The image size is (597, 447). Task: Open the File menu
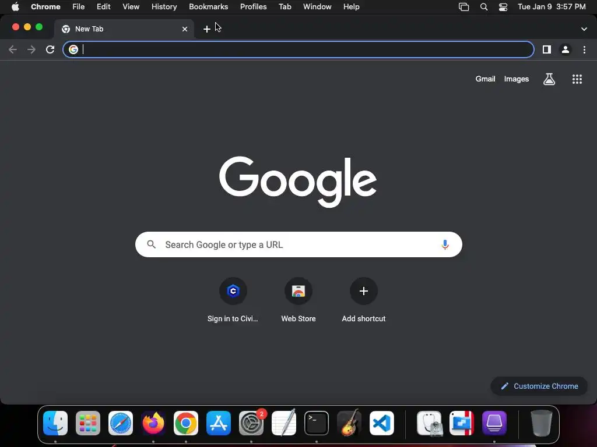click(x=79, y=7)
